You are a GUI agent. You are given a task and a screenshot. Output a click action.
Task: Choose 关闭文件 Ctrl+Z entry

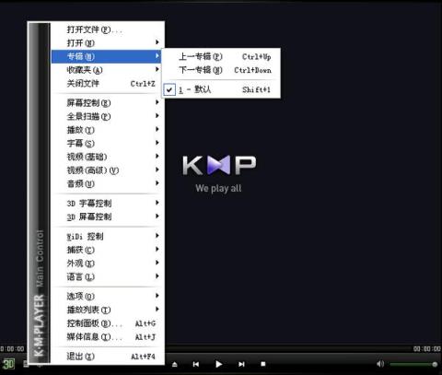(107, 83)
